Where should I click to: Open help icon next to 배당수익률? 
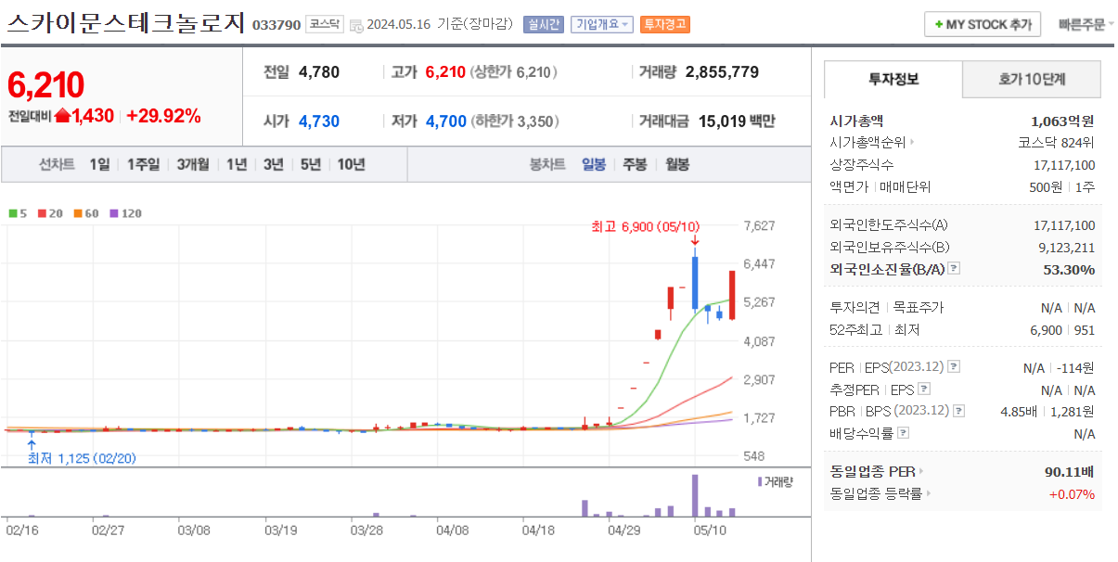[x=904, y=433]
